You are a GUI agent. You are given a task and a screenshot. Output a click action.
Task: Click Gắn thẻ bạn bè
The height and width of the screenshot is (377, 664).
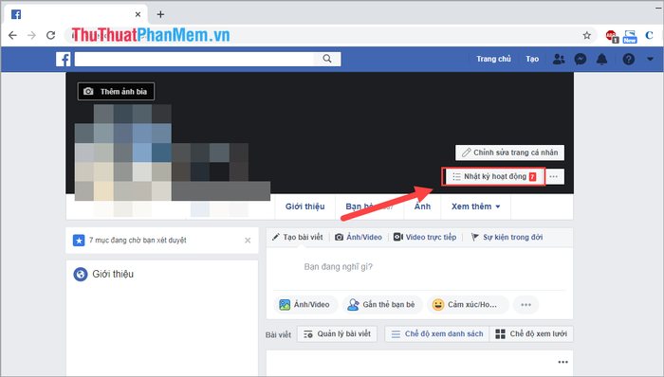pos(383,305)
